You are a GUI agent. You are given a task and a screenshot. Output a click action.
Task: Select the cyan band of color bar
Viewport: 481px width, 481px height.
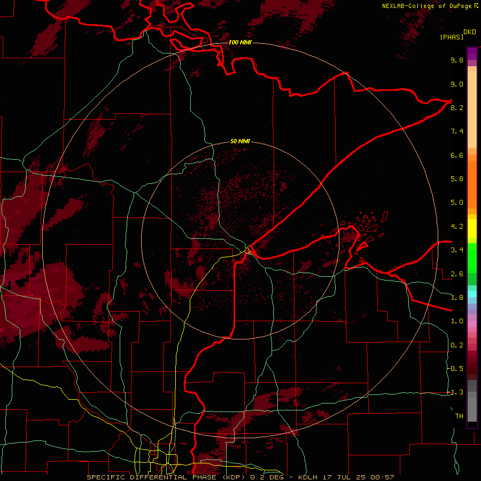(472, 294)
